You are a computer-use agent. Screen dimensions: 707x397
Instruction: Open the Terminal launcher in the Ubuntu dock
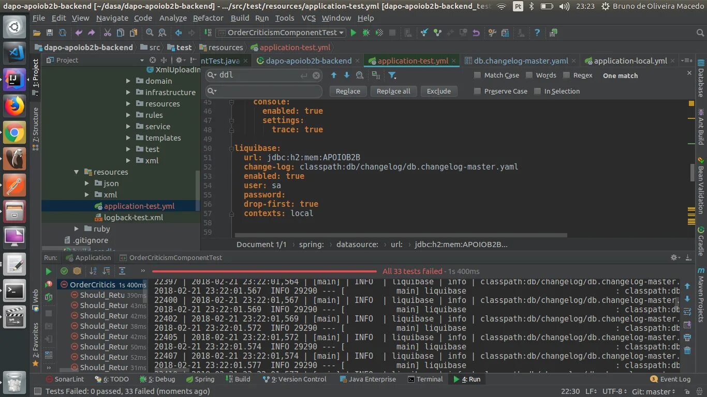point(14,292)
